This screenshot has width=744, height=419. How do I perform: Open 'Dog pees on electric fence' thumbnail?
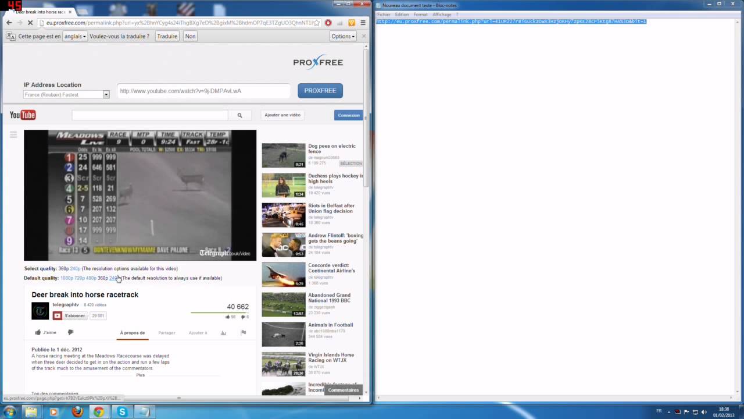click(x=283, y=155)
